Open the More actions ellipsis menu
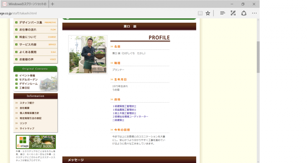 [x=254, y=13]
